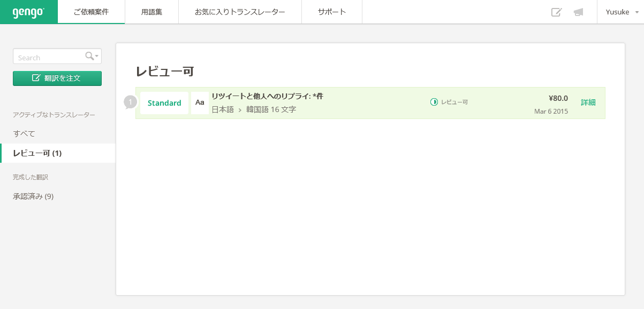Go to お気に入りトランスレーター tab
Screen dimensions: 644x309
point(240,12)
